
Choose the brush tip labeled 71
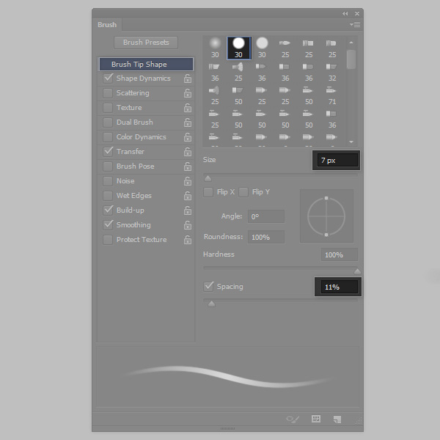tap(332, 95)
